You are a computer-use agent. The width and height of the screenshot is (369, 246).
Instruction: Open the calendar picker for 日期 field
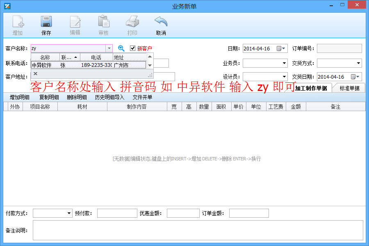click(281, 48)
